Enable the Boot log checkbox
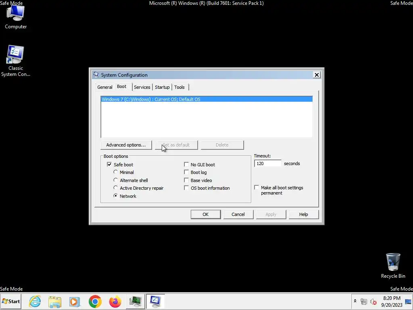The width and height of the screenshot is (413, 310). pos(186,172)
